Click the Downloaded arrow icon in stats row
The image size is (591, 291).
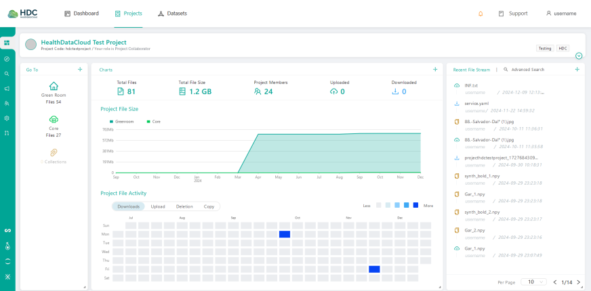point(395,91)
